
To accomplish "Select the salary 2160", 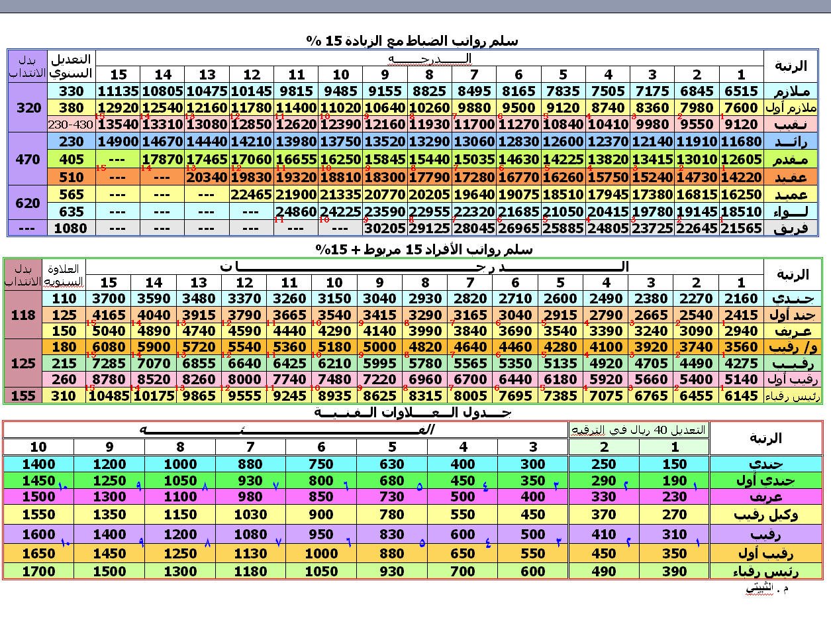I will point(741,299).
